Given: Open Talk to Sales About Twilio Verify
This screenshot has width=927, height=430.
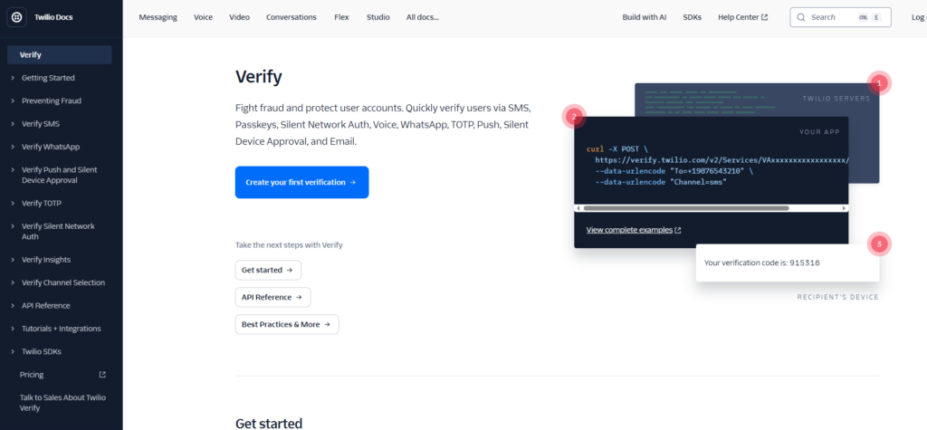Looking at the screenshot, I should coord(62,403).
